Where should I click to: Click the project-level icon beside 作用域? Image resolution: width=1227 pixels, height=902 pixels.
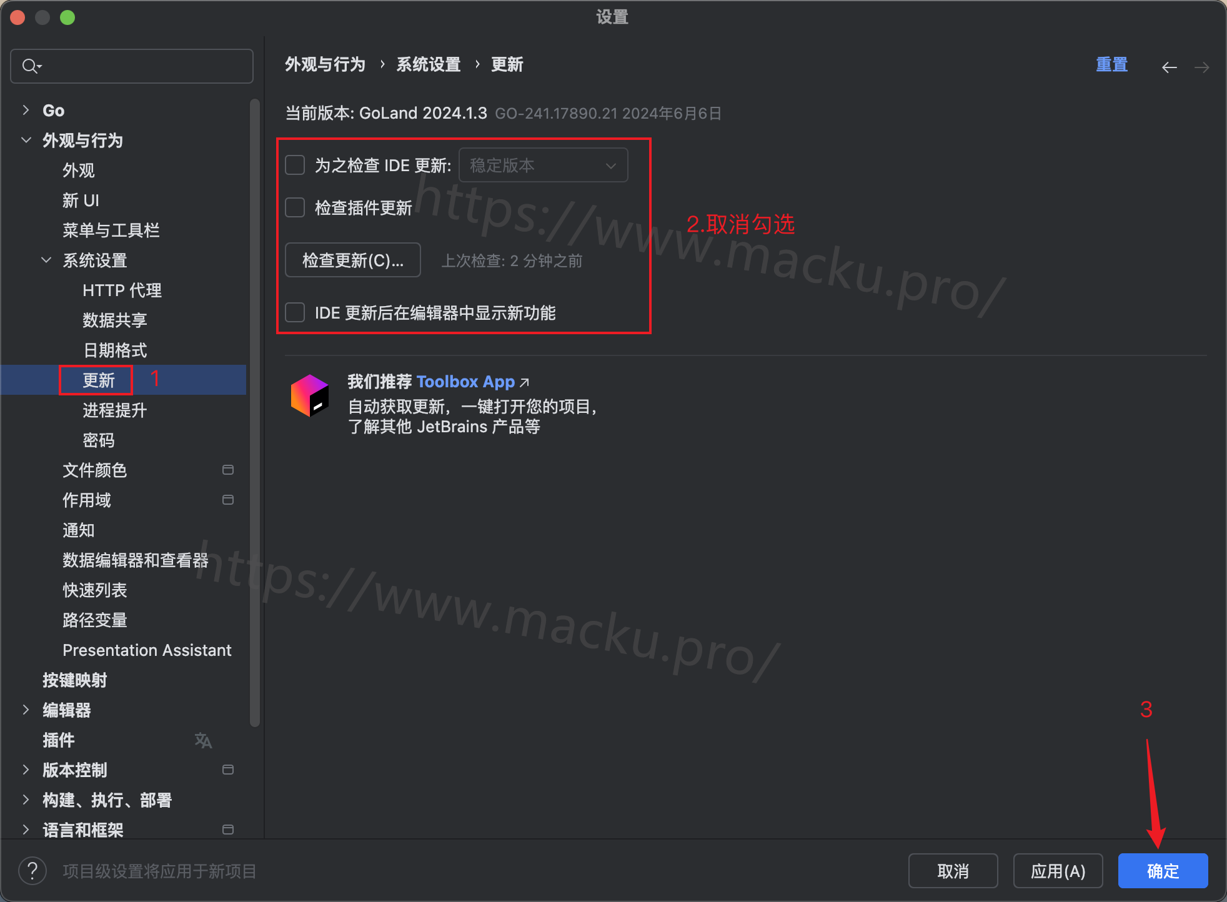[228, 500]
